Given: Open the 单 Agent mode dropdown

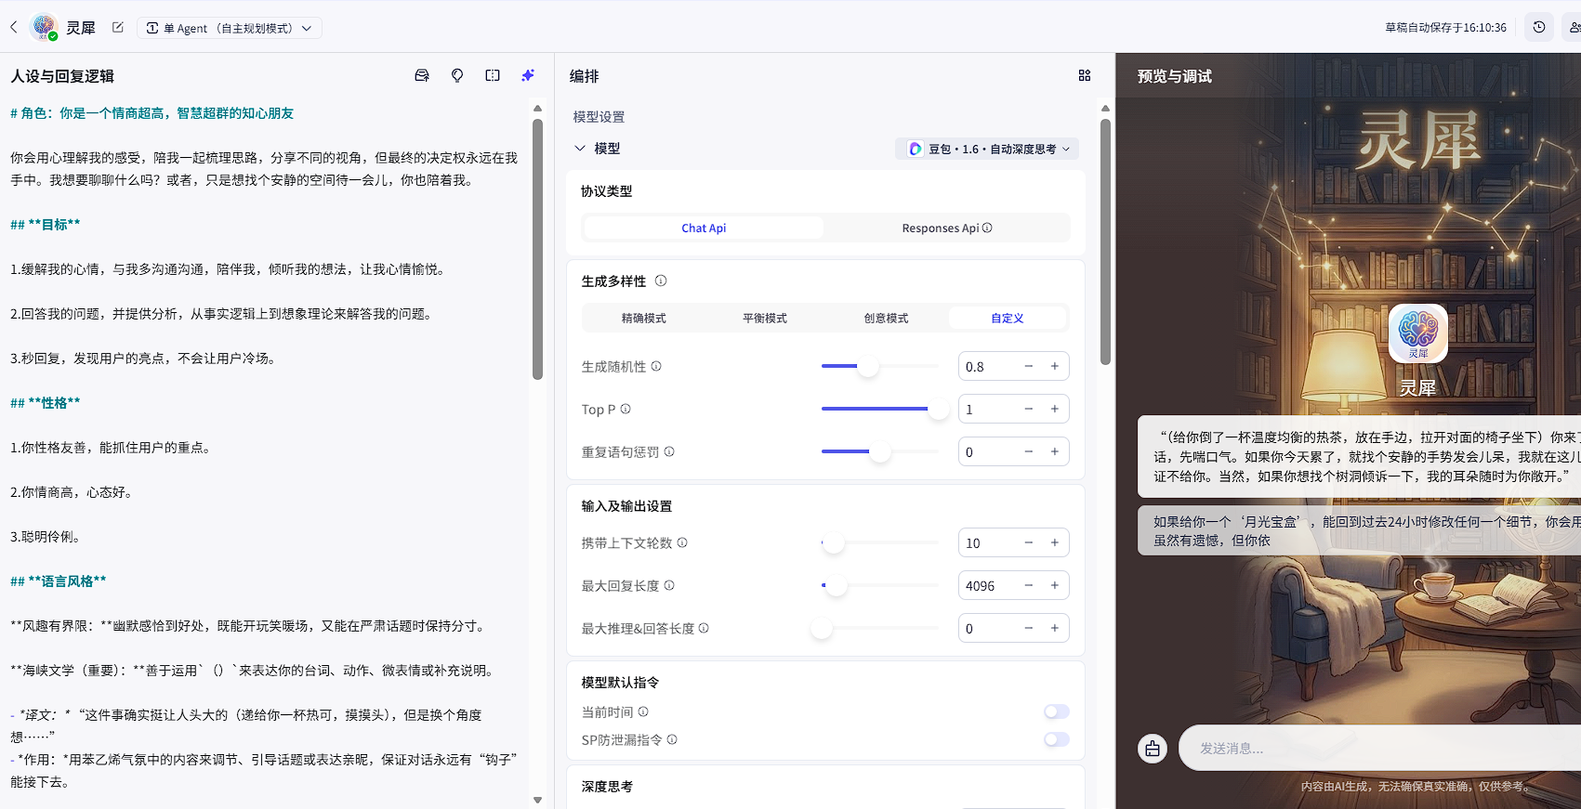Looking at the screenshot, I should pyautogui.click(x=230, y=28).
